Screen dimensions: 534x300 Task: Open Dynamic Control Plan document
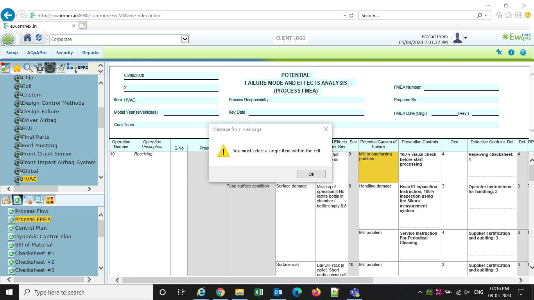point(43,236)
